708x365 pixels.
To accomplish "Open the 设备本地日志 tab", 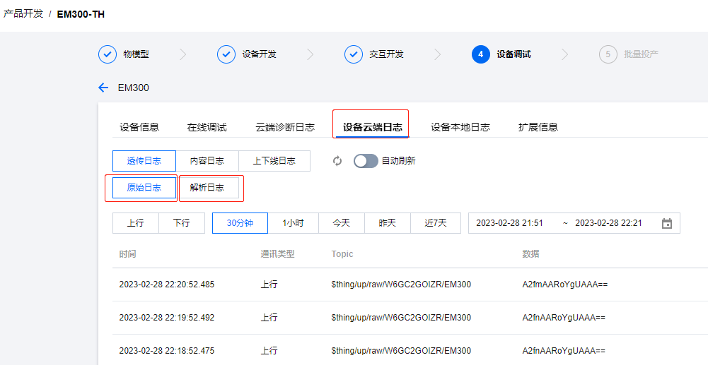I will click(x=460, y=127).
